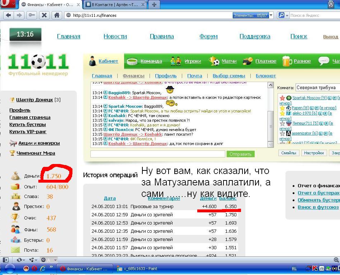Click the closed tabs trash icon
The height and width of the screenshot is (275, 340).
coord(331,5)
